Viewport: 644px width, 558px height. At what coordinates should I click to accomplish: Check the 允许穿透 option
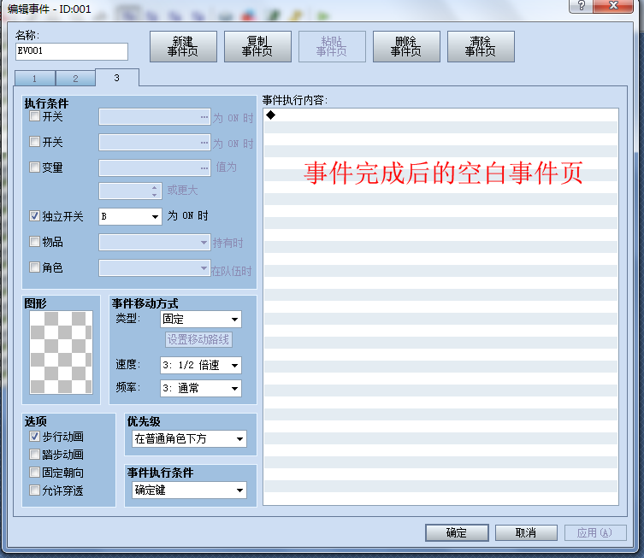tap(34, 490)
